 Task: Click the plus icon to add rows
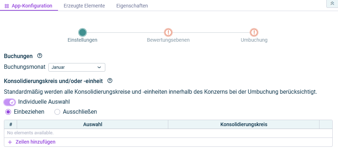pyautogui.click(x=10, y=142)
